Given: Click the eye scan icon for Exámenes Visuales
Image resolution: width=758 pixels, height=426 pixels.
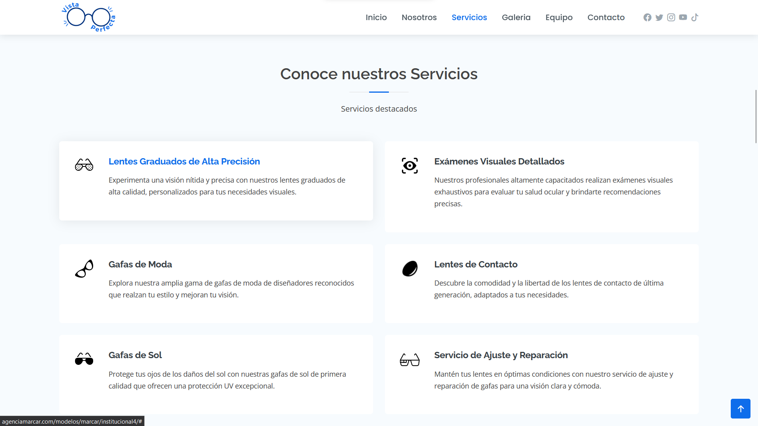Looking at the screenshot, I should tap(410, 166).
